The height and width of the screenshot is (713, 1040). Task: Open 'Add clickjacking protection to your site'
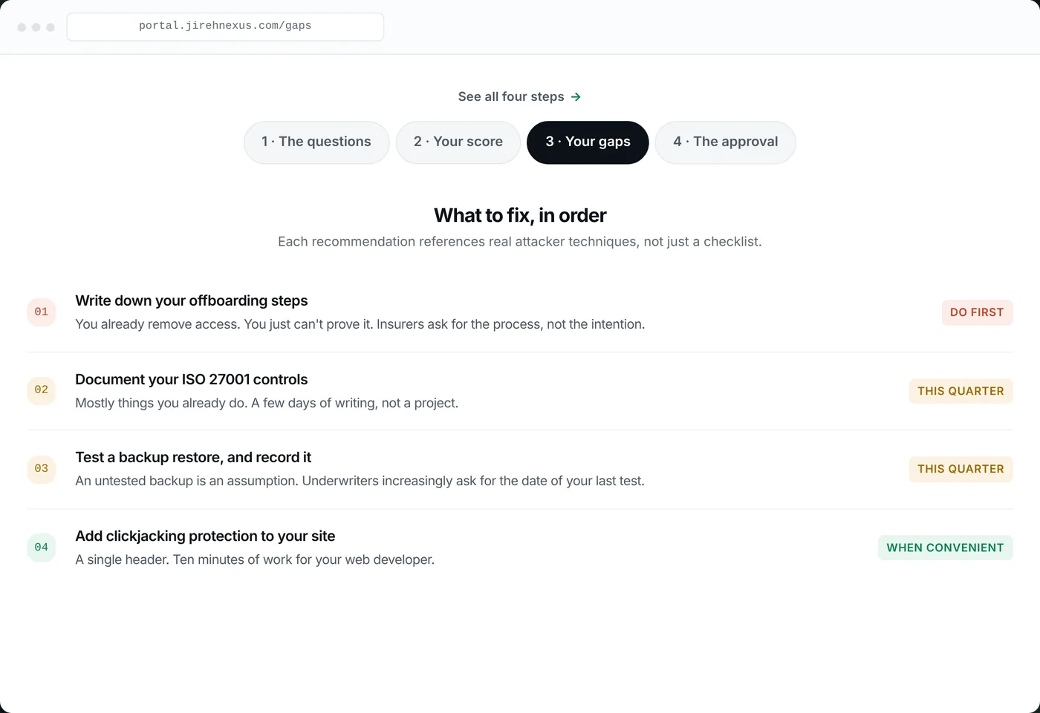click(x=205, y=536)
